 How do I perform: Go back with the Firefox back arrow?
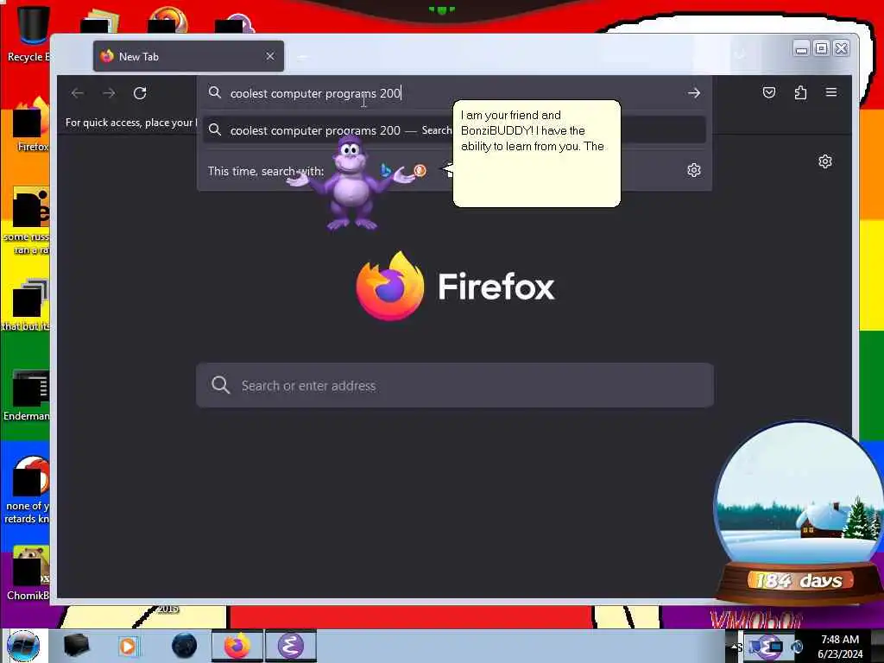tap(78, 93)
